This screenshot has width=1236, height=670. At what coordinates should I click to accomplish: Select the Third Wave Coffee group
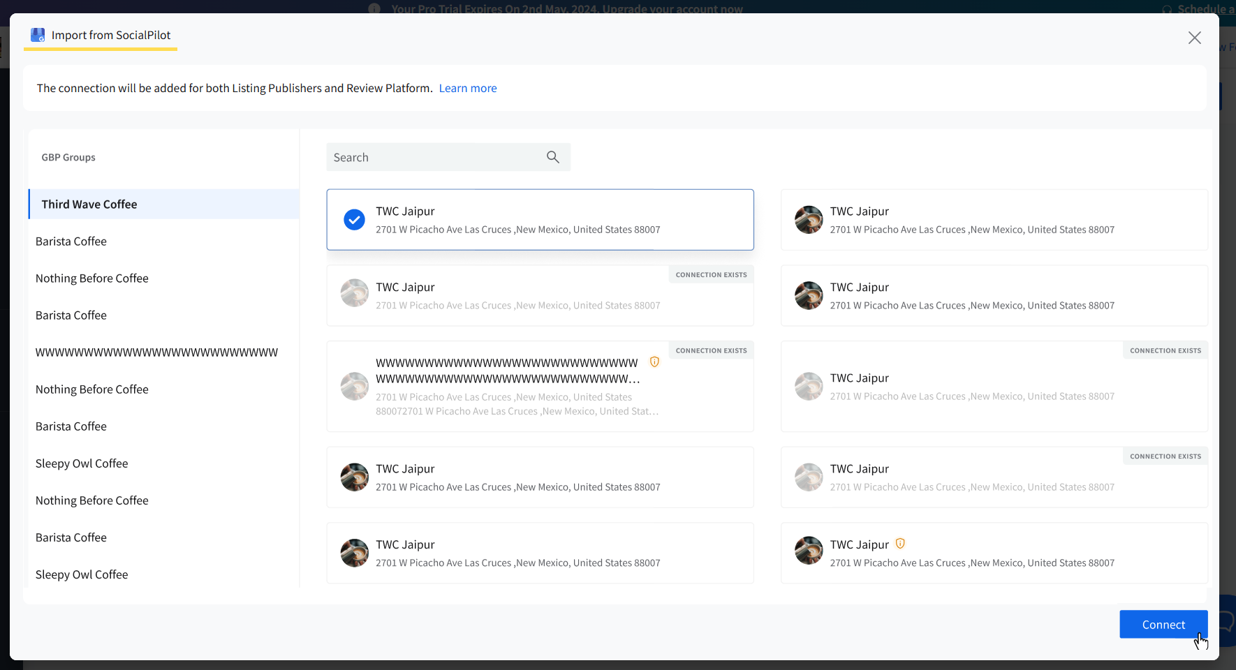click(164, 204)
